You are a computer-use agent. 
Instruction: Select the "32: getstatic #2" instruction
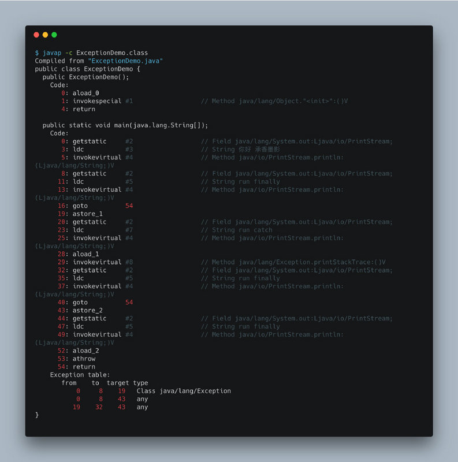(95, 270)
